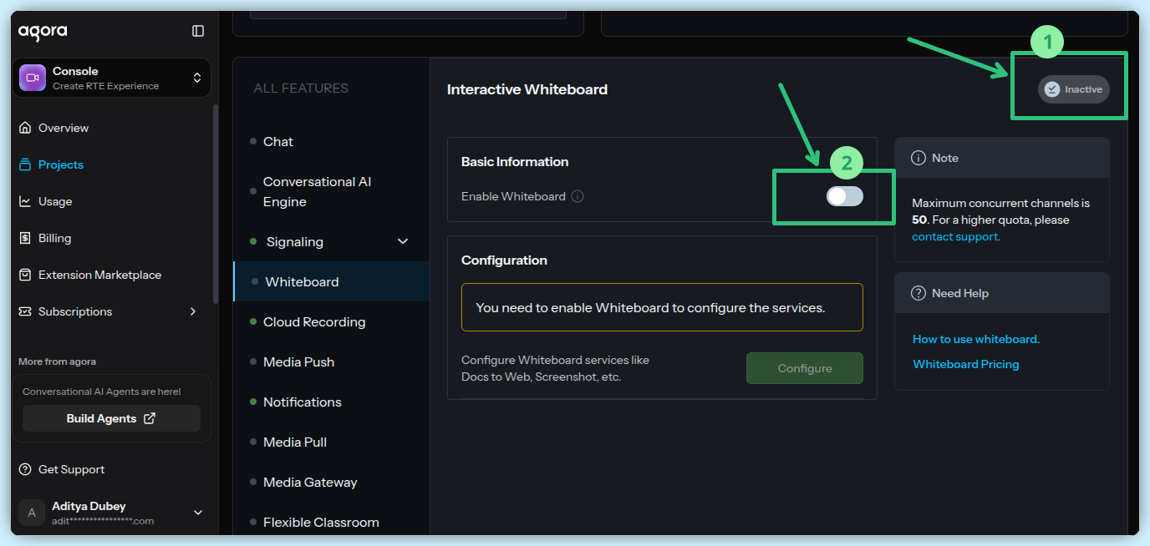The width and height of the screenshot is (1150, 546).
Task: Click the info icon beside Enable Whiteboard
Action: tap(578, 196)
